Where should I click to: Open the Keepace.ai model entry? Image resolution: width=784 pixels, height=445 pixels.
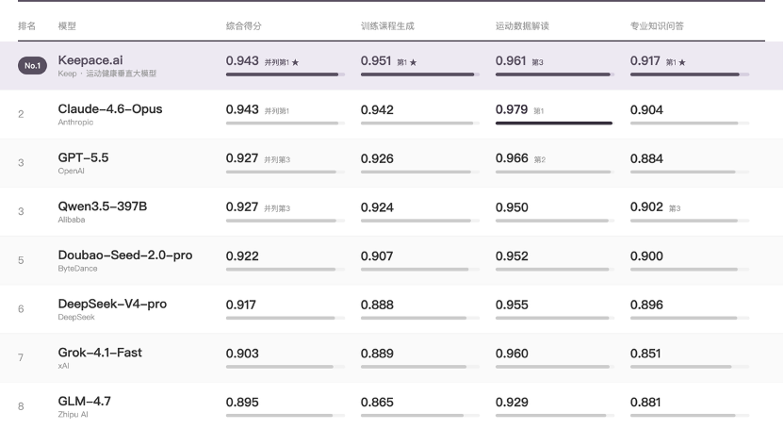click(90, 60)
